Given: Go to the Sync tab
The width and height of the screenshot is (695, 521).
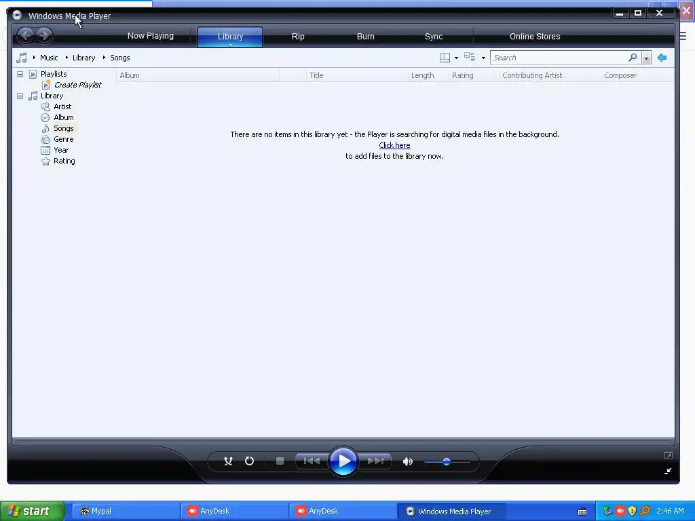Looking at the screenshot, I should click(x=434, y=37).
